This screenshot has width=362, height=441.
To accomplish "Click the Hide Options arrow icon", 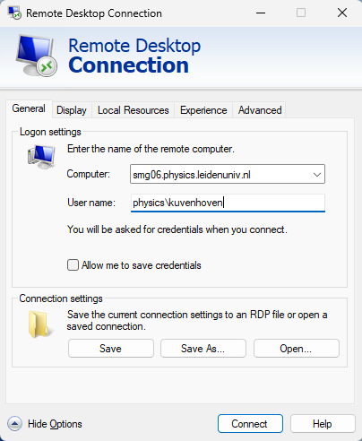I will (14, 424).
